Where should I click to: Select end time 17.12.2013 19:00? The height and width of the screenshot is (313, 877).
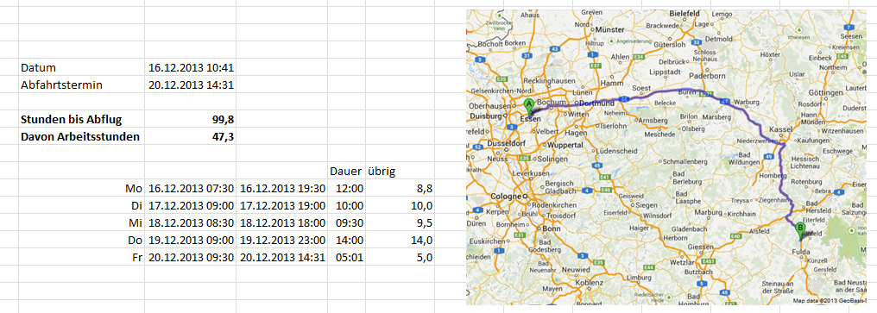click(x=282, y=206)
